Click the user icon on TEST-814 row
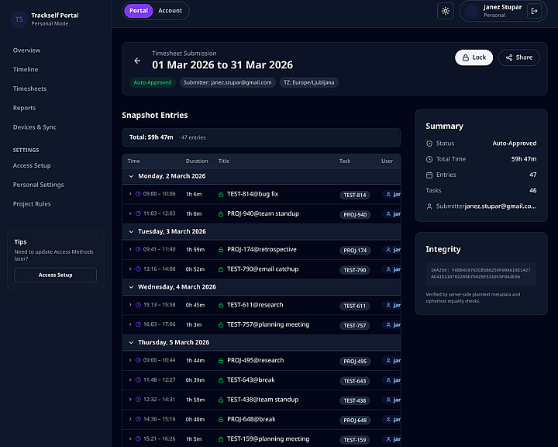 388,194
